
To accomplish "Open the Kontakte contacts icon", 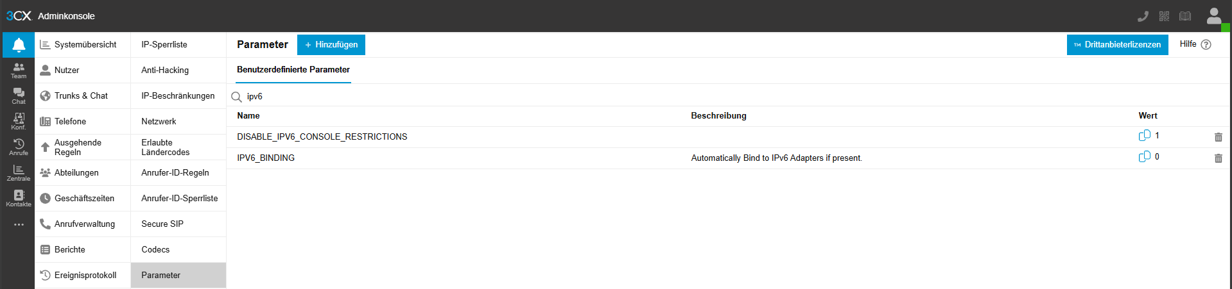I will [19, 199].
